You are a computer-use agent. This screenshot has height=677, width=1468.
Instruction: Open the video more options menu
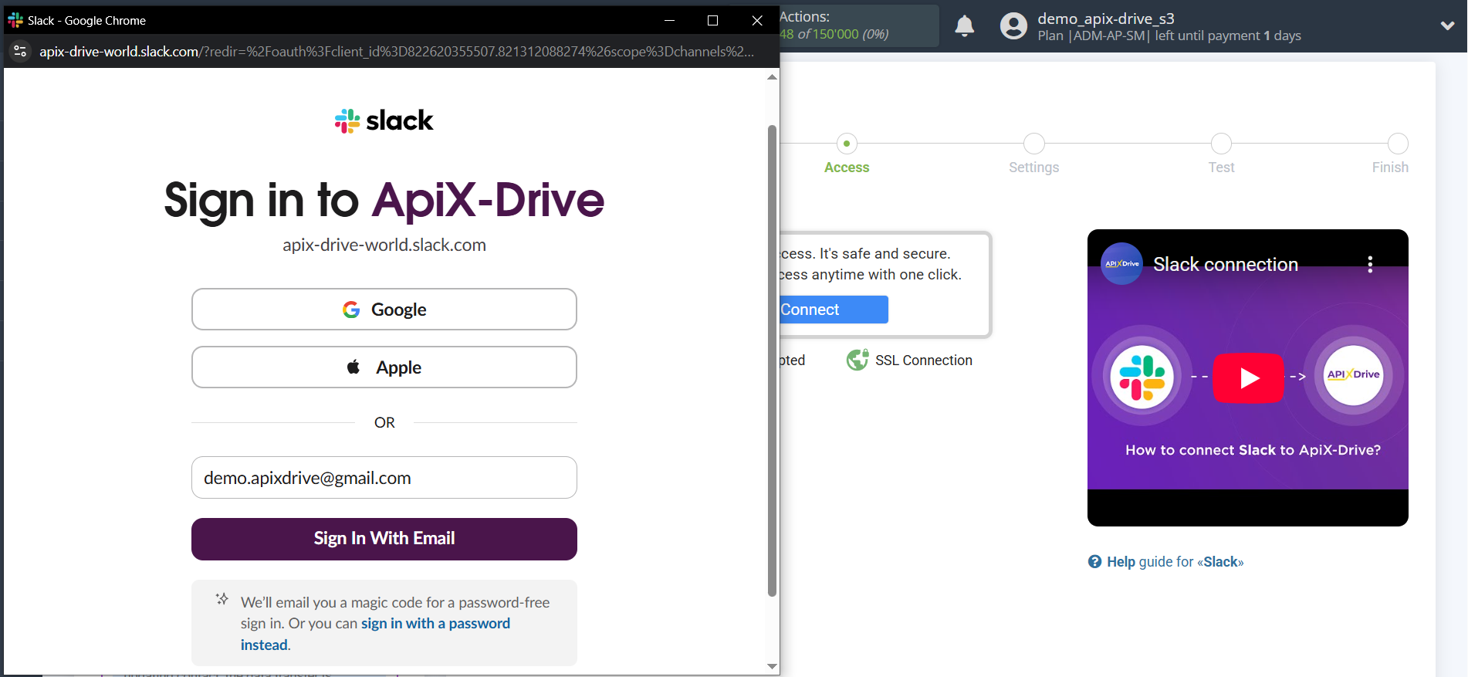(1370, 264)
